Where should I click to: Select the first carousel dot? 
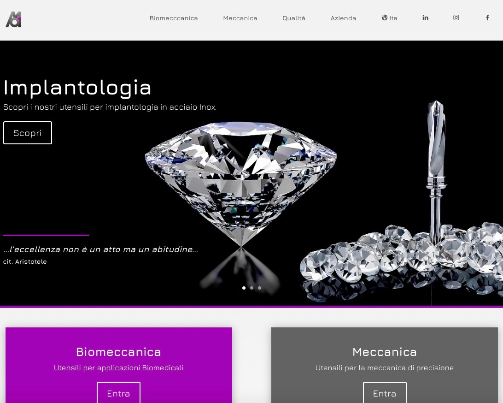(244, 288)
